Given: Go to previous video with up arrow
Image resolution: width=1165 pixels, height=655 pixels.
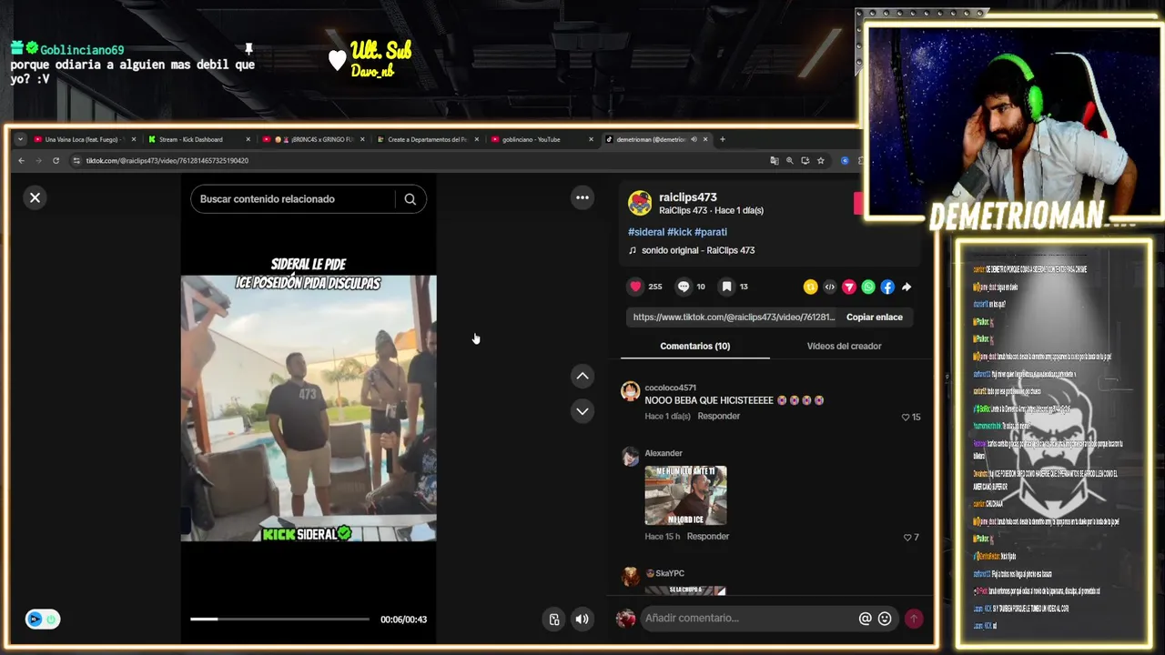Looking at the screenshot, I should pyautogui.click(x=582, y=376).
